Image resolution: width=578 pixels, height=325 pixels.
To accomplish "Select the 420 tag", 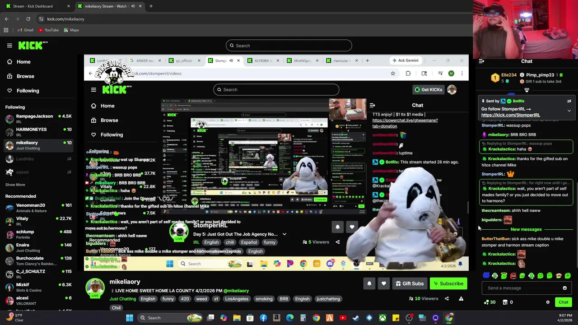I will point(185,299).
